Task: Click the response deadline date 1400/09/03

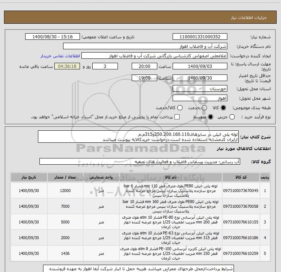Action: 200,66
